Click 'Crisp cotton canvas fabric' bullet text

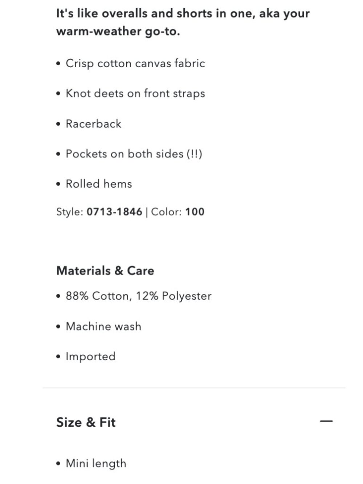click(x=135, y=64)
